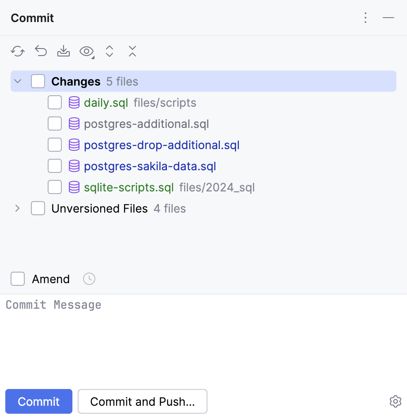Enable the Amend checkbox
Image resolution: width=407 pixels, height=419 pixels.
coord(18,279)
